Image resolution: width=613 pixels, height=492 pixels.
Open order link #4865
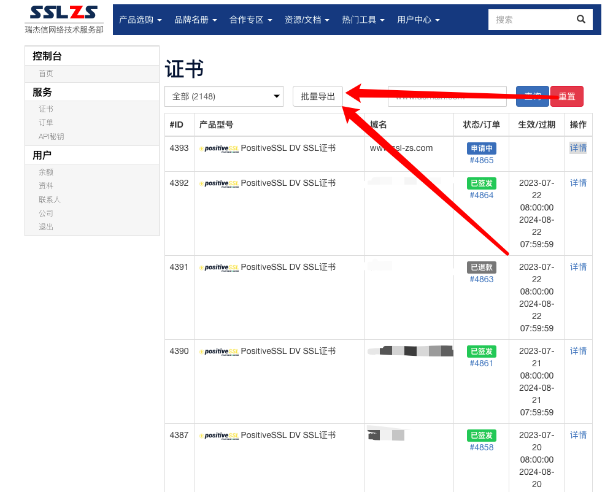pyautogui.click(x=481, y=160)
